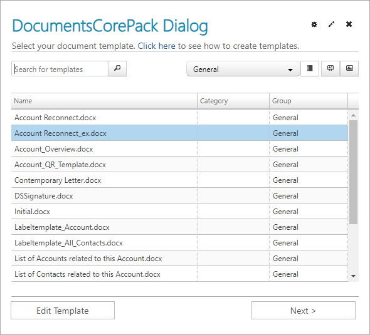Close the DocumentsCorePack dialog

point(349,24)
